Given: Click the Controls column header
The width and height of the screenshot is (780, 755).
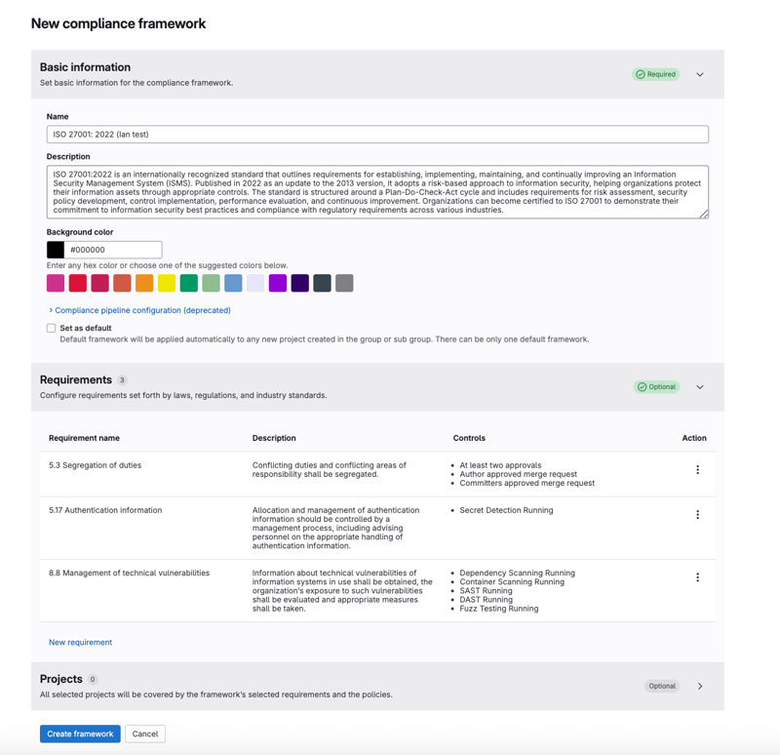Looking at the screenshot, I should (469, 438).
